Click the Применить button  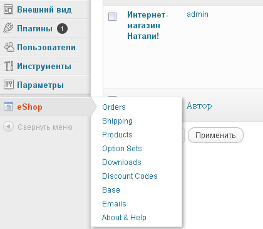click(215, 136)
